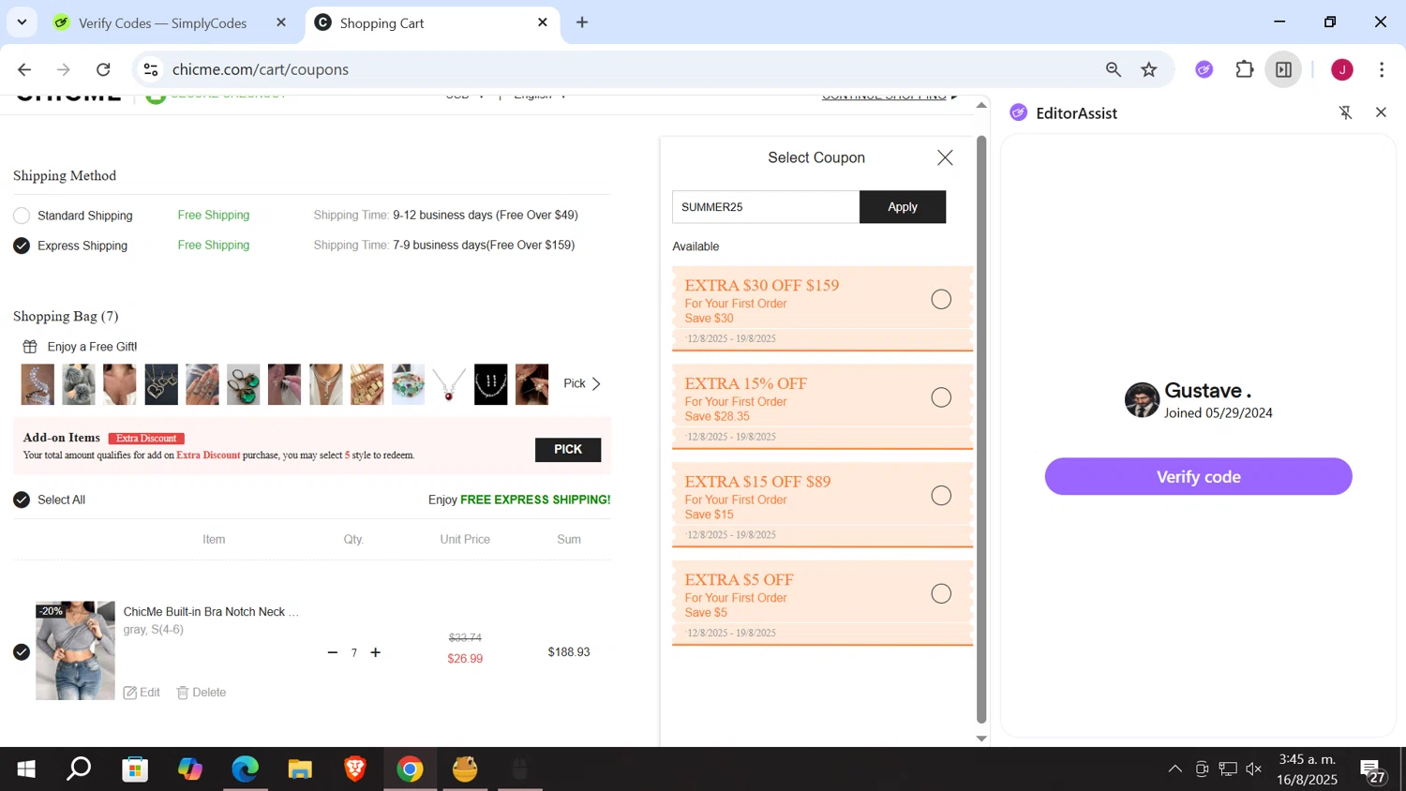Open the Windows Start menu
This screenshot has height=791, width=1406.
click(26, 769)
